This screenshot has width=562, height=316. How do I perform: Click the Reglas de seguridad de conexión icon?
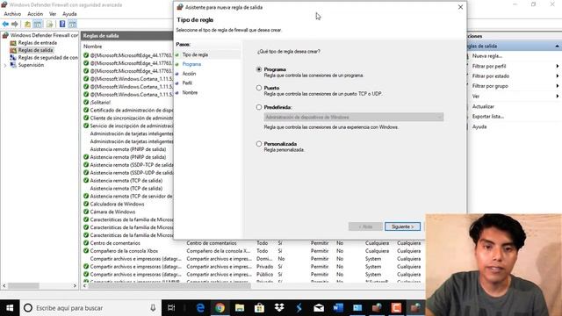[13, 57]
